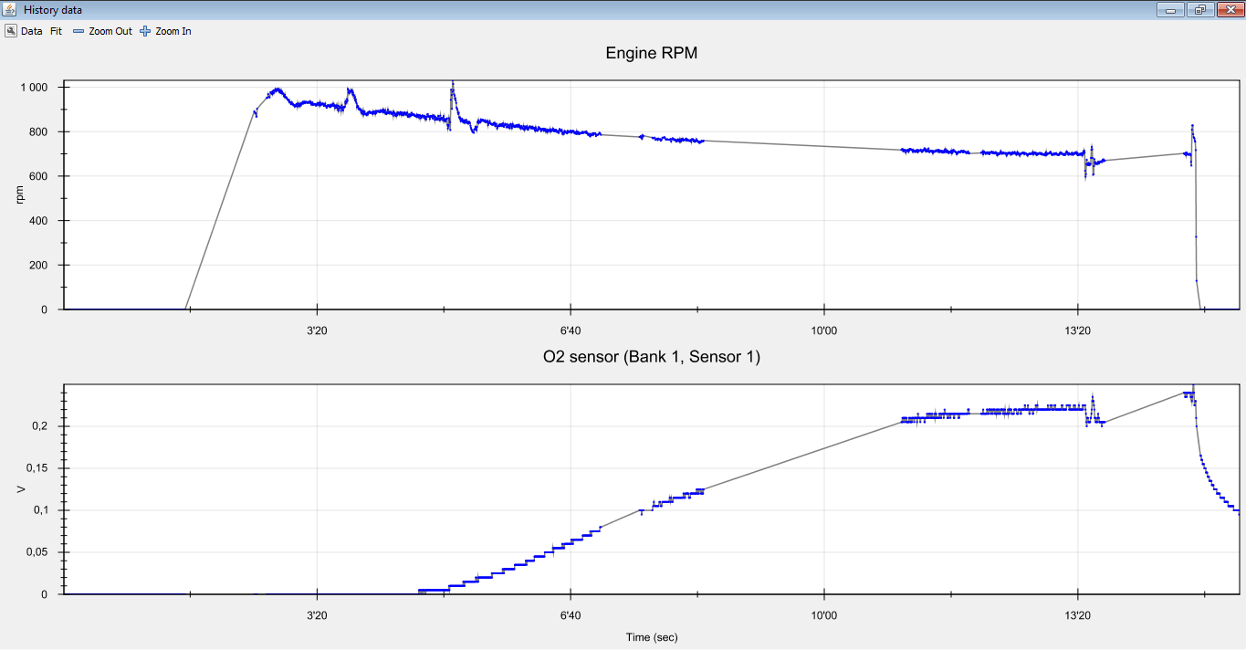Viewport: 1246px width, 650px height.
Task: Click the History data window title text
Action: [53, 9]
